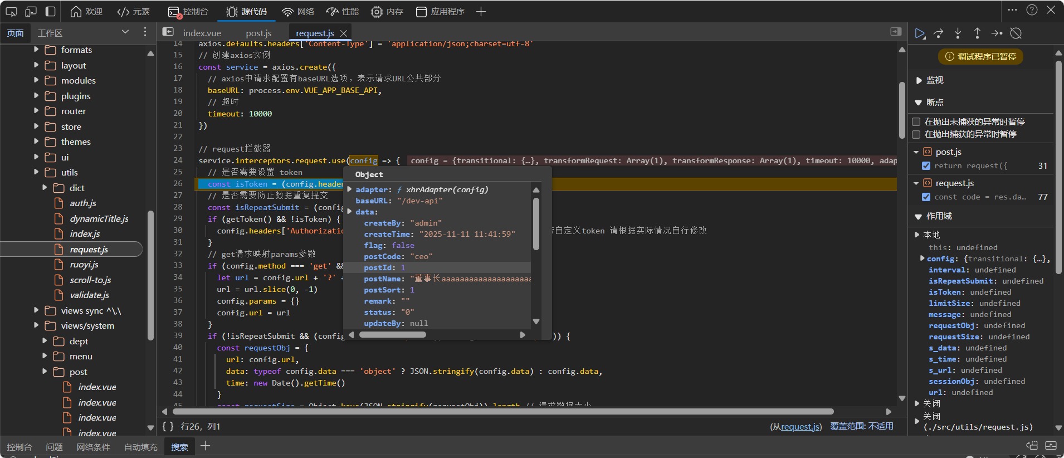The width and height of the screenshot is (1064, 458).
Task: Open the 问题 issues drawer tab
Action: (54, 447)
